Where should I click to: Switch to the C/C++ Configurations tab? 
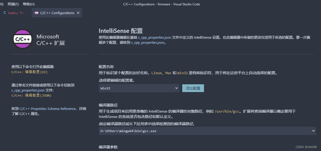coord(57,13)
